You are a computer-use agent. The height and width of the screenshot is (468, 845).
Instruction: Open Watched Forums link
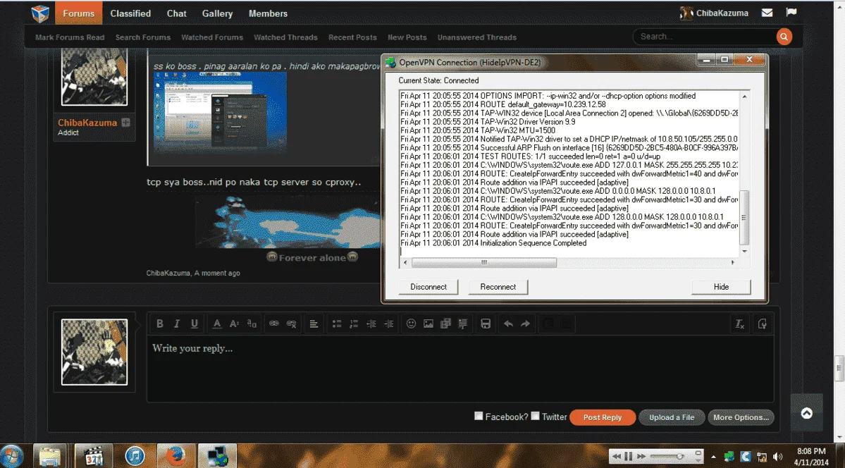(212, 37)
